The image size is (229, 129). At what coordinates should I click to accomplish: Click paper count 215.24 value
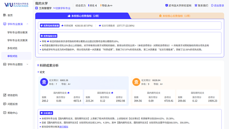(89, 101)
